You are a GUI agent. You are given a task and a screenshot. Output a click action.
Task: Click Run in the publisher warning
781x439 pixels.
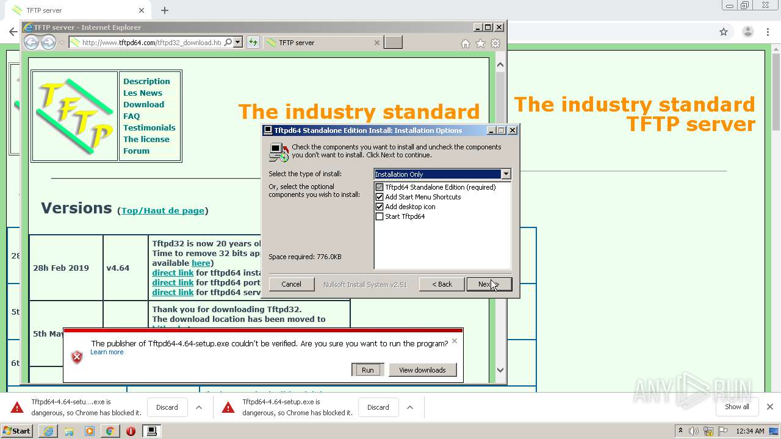(367, 370)
